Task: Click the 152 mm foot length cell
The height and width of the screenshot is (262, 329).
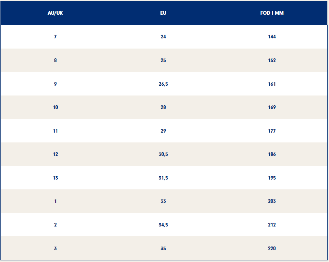Action: pyautogui.click(x=272, y=60)
